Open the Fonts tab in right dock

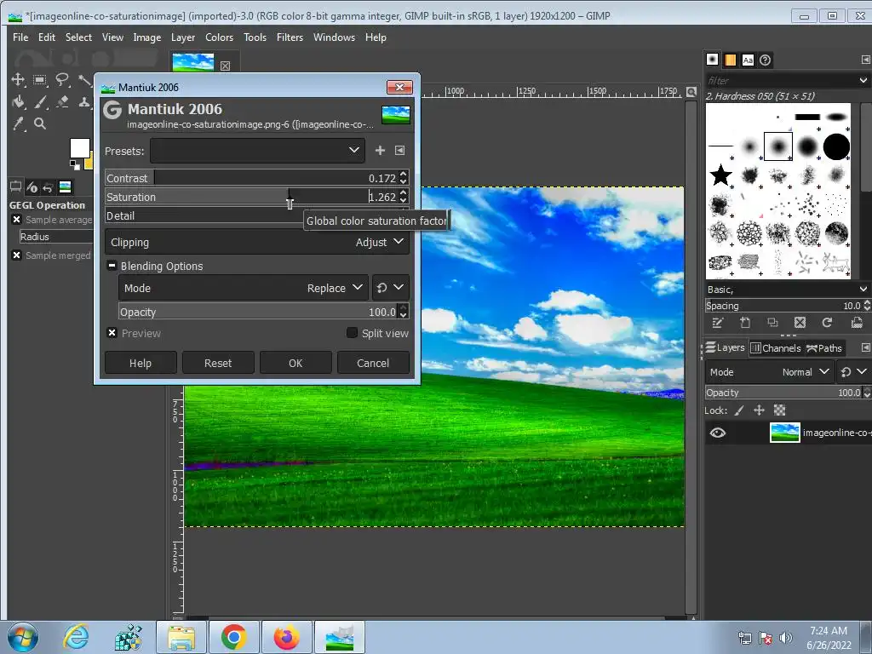pos(748,60)
